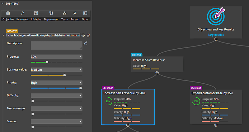
Task: Collapse the Increase sales revenue by 20% node
Action: tap(128, 125)
